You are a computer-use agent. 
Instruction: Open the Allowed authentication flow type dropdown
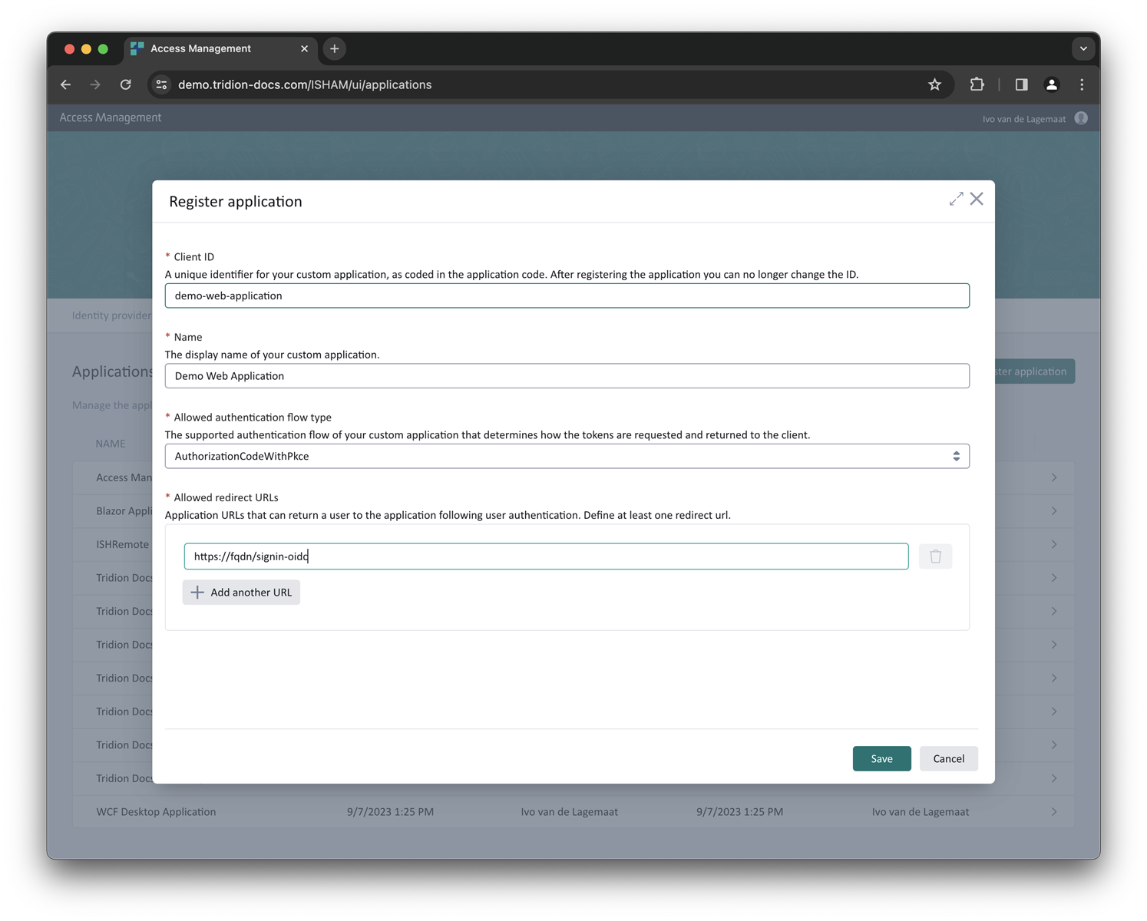[567, 456]
